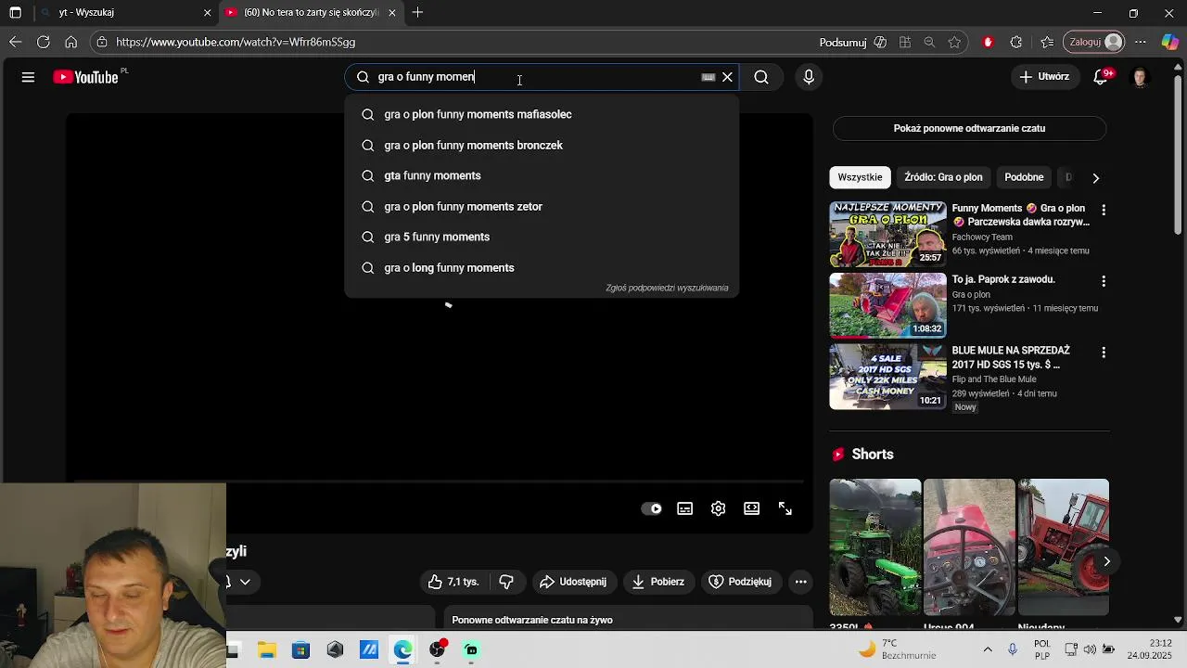The height and width of the screenshot is (668, 1187).
Task: Toggle the player autoplay switch
Action: coord(652,508)
